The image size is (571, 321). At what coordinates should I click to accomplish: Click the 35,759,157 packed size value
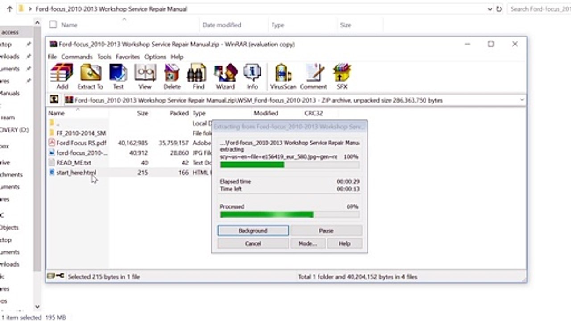click(x=174, y=143)
